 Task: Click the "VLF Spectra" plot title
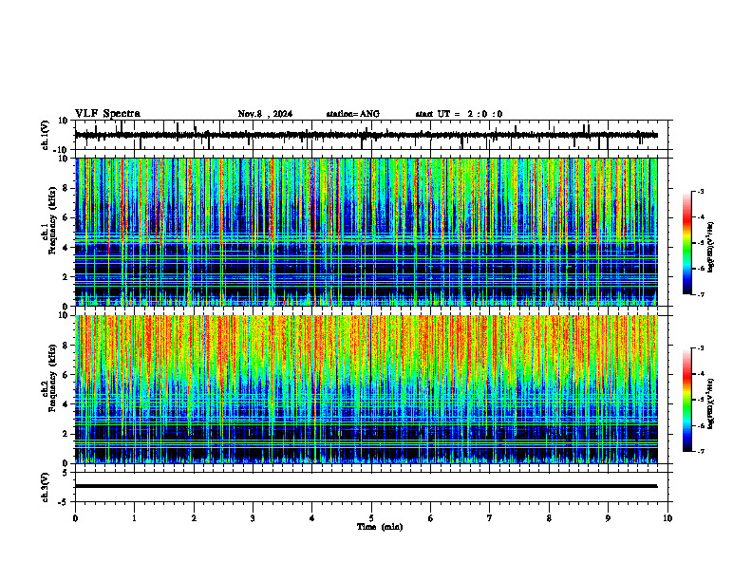[x=107, y=114]
